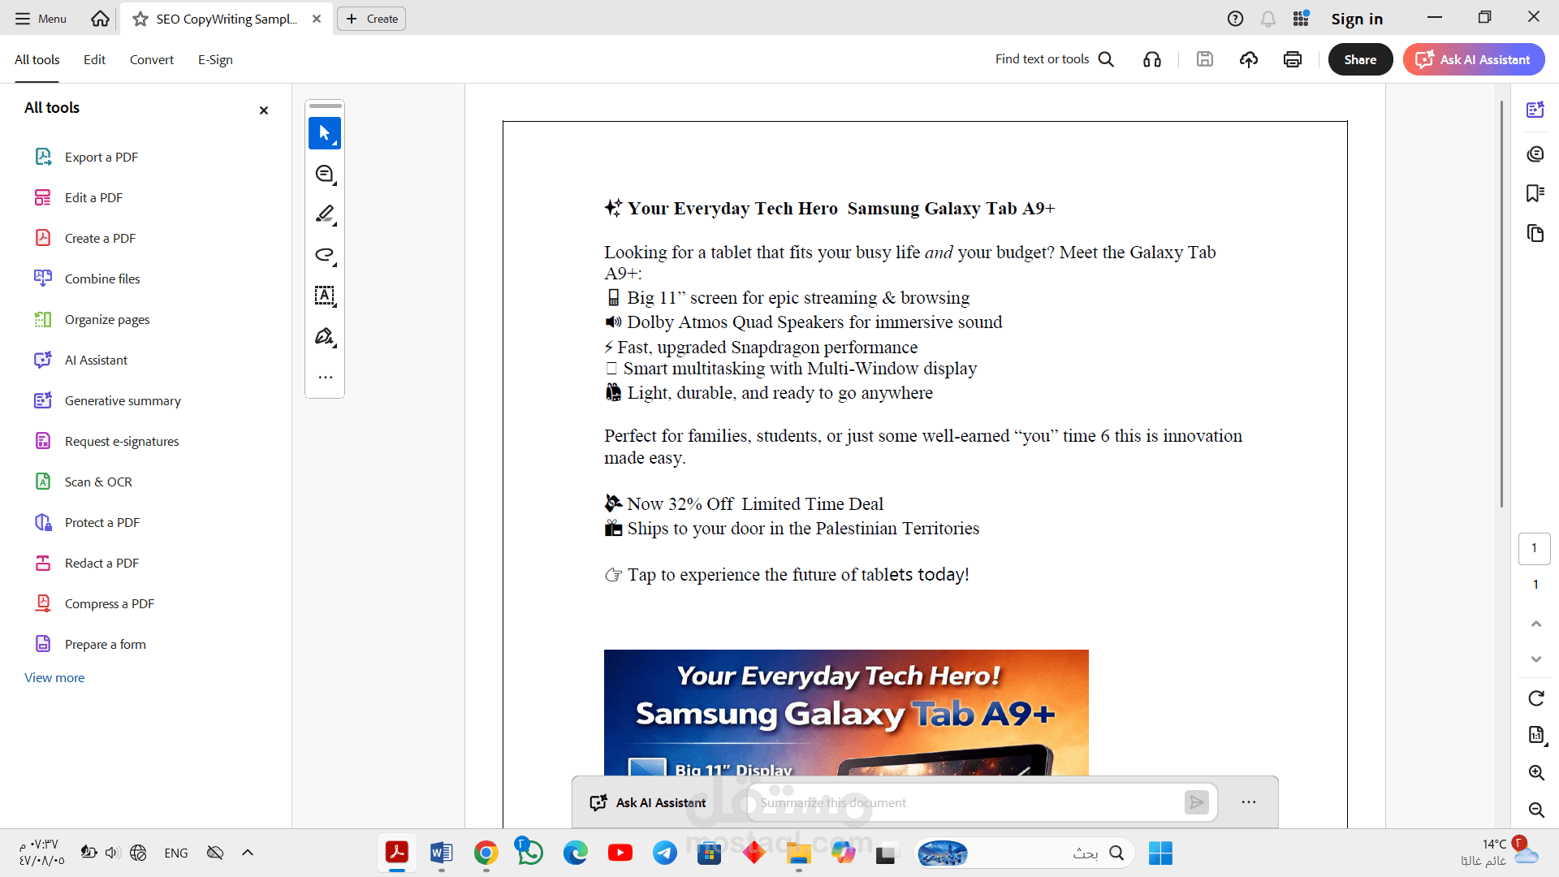Launch WhatsApp from the taskbar
The height and width of the screenshot is (877, 1559).
[529, 853]
